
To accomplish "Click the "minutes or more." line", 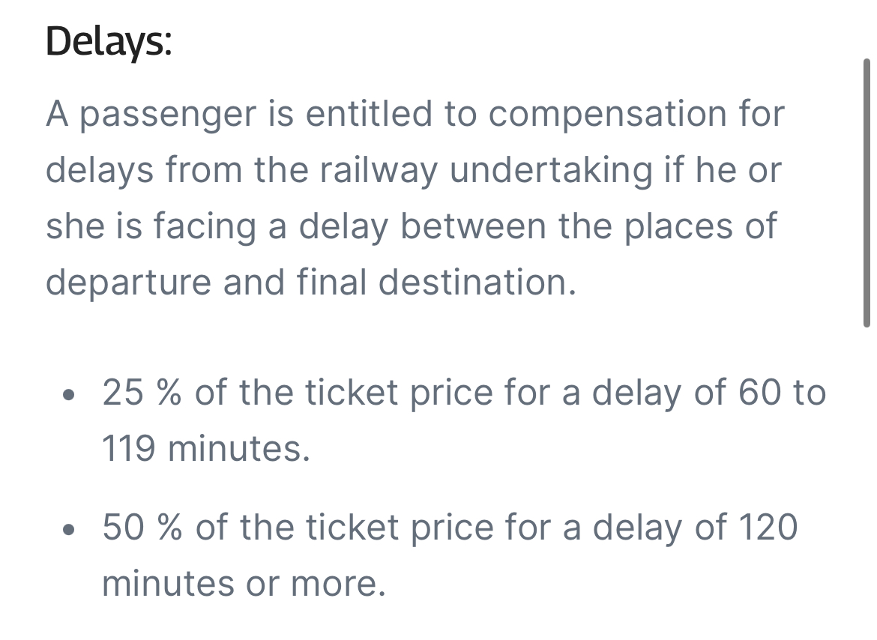I will coord(244,585).
